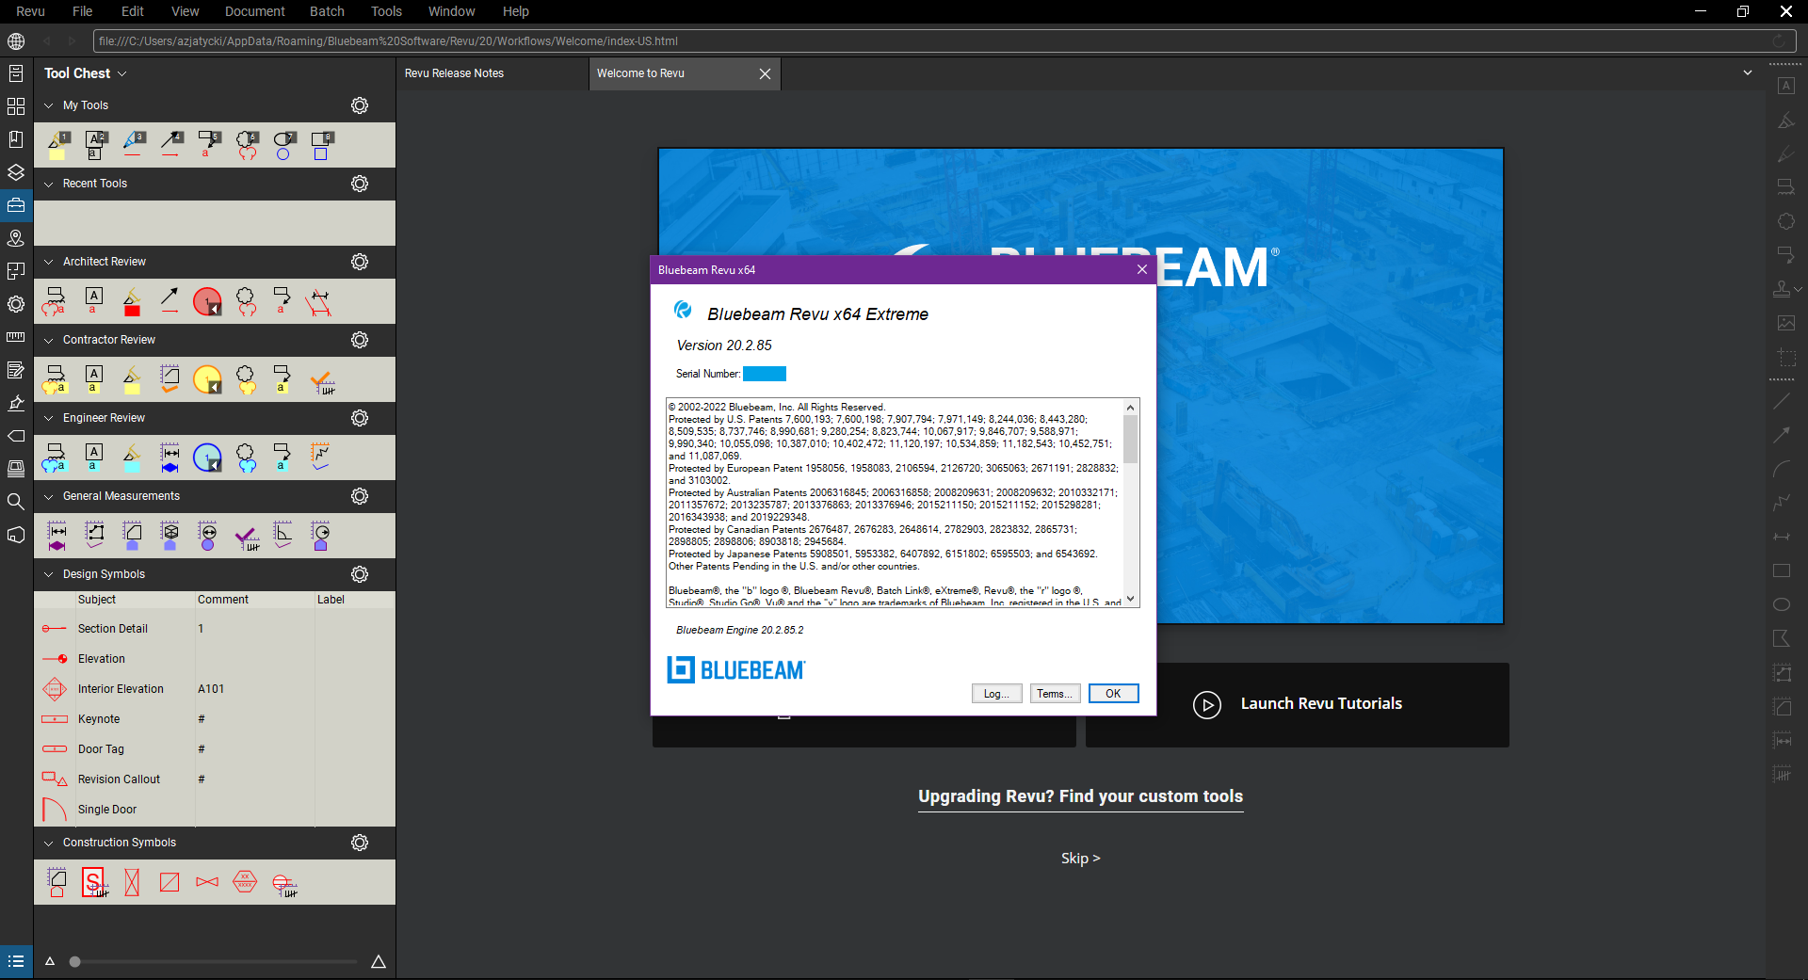The height and width of the screenshot is (980, 1808).
Task: Collapse the Recent Tools section
Action: 49,184
